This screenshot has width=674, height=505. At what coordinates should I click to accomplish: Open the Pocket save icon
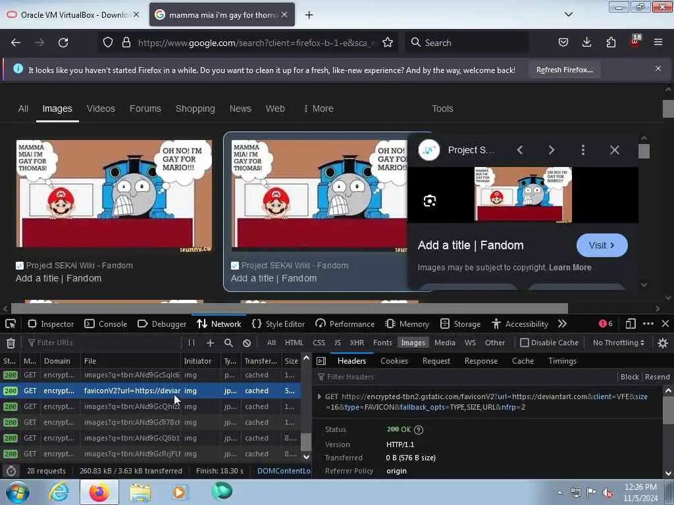click(563, 42)
